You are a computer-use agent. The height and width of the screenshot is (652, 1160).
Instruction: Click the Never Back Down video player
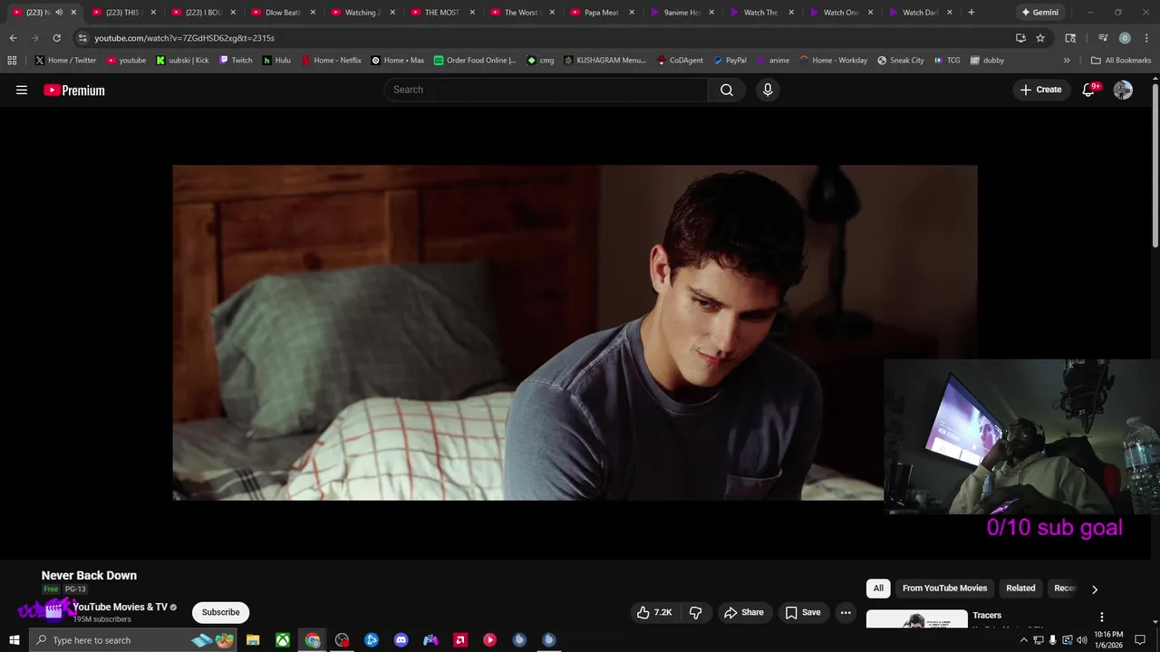[x=575, y=332]
